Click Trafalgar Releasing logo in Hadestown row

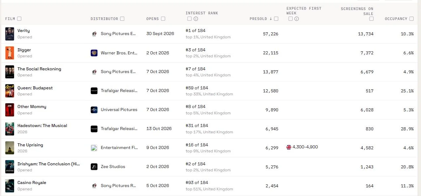(94, 129)
